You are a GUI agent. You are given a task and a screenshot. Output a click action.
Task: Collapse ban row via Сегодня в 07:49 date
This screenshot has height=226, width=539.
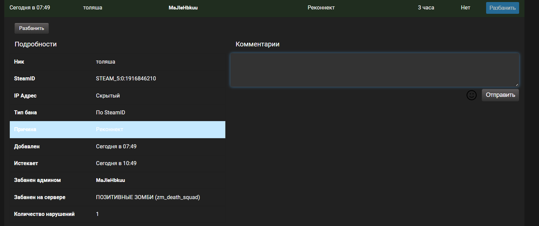click(x=30, y=8)
